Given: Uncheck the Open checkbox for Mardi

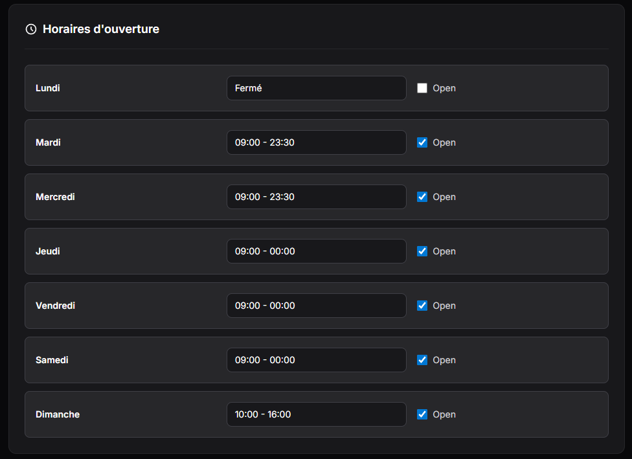Looking at the screenshot, I should [x=422, y=142].
